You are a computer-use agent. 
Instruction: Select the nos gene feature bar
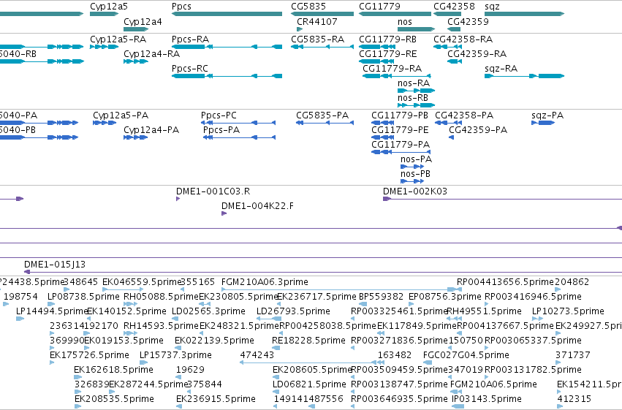[x=416, y=29]
